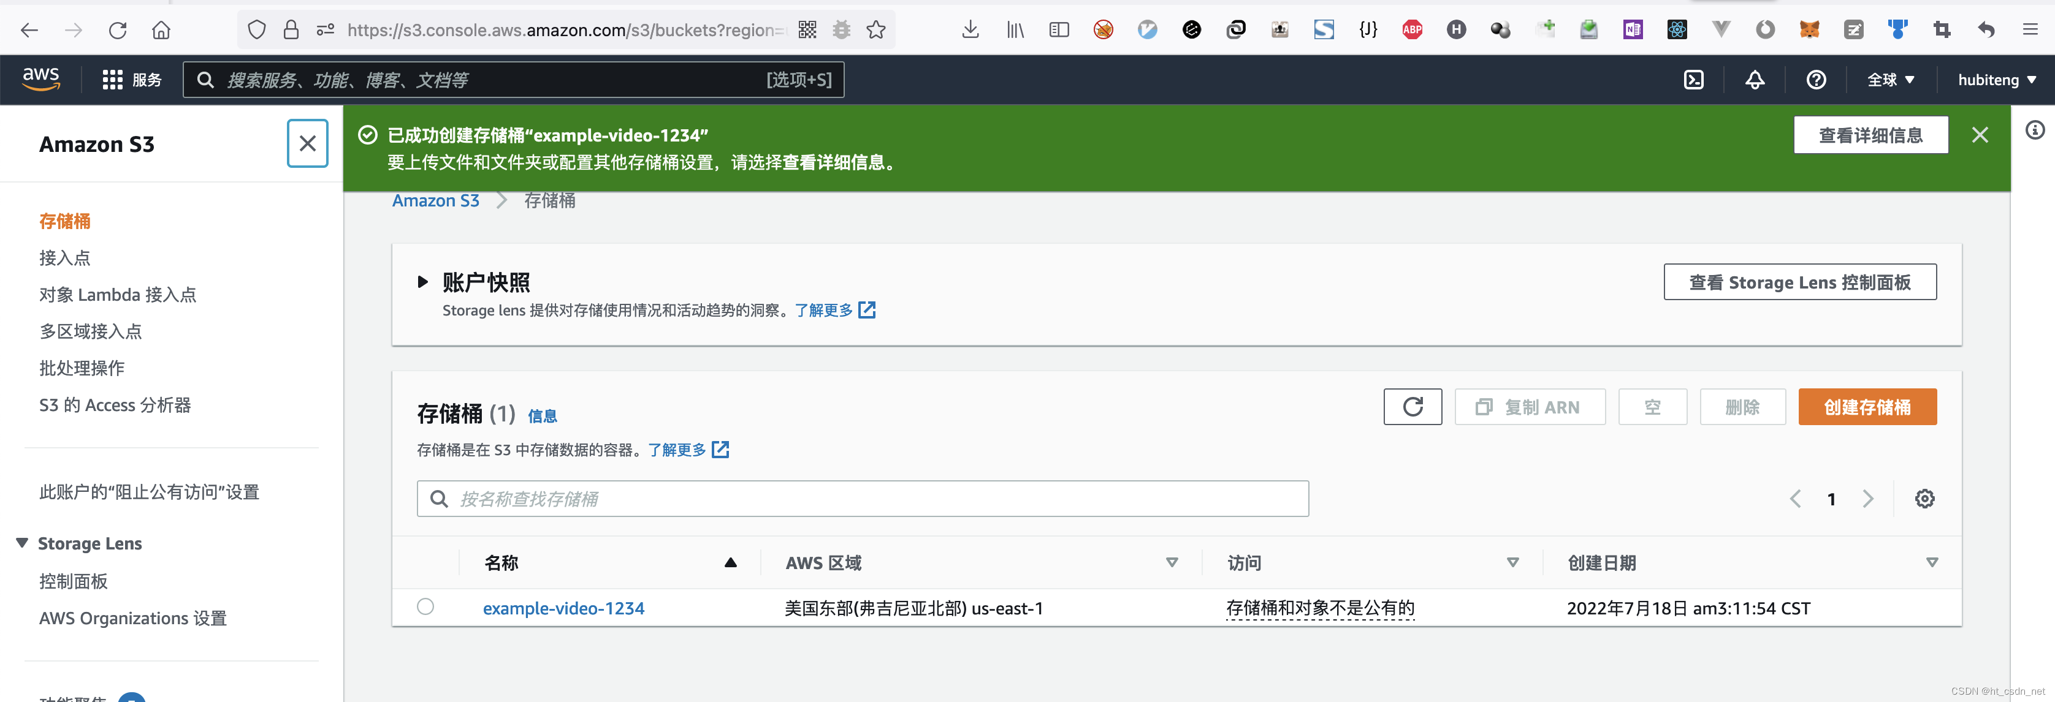Image resolution: width=2055 pixels, height=702 pixels.
Task: Click the 信息 link beside 存储桶 (1)
Action: coord(543,416)
